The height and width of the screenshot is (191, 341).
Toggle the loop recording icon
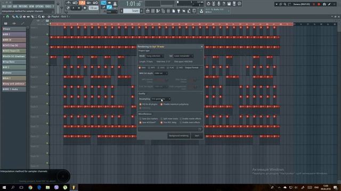point(95,3)
